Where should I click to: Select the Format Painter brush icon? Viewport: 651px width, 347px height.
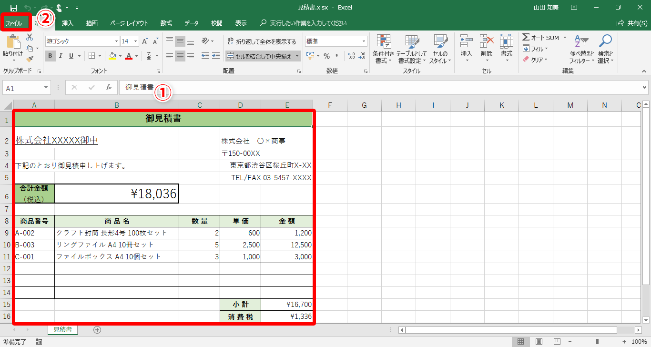coord(30,59)
